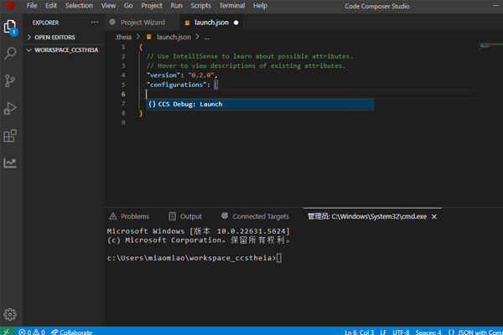Screen dimensions: 503x335
Task: Click the terminal command prompt line
Action: [194, 258]
